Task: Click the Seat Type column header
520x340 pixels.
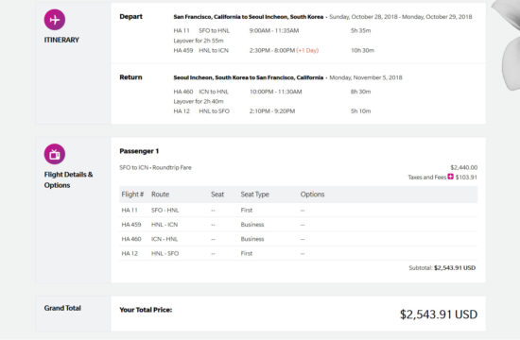Action: pos(254,195)
